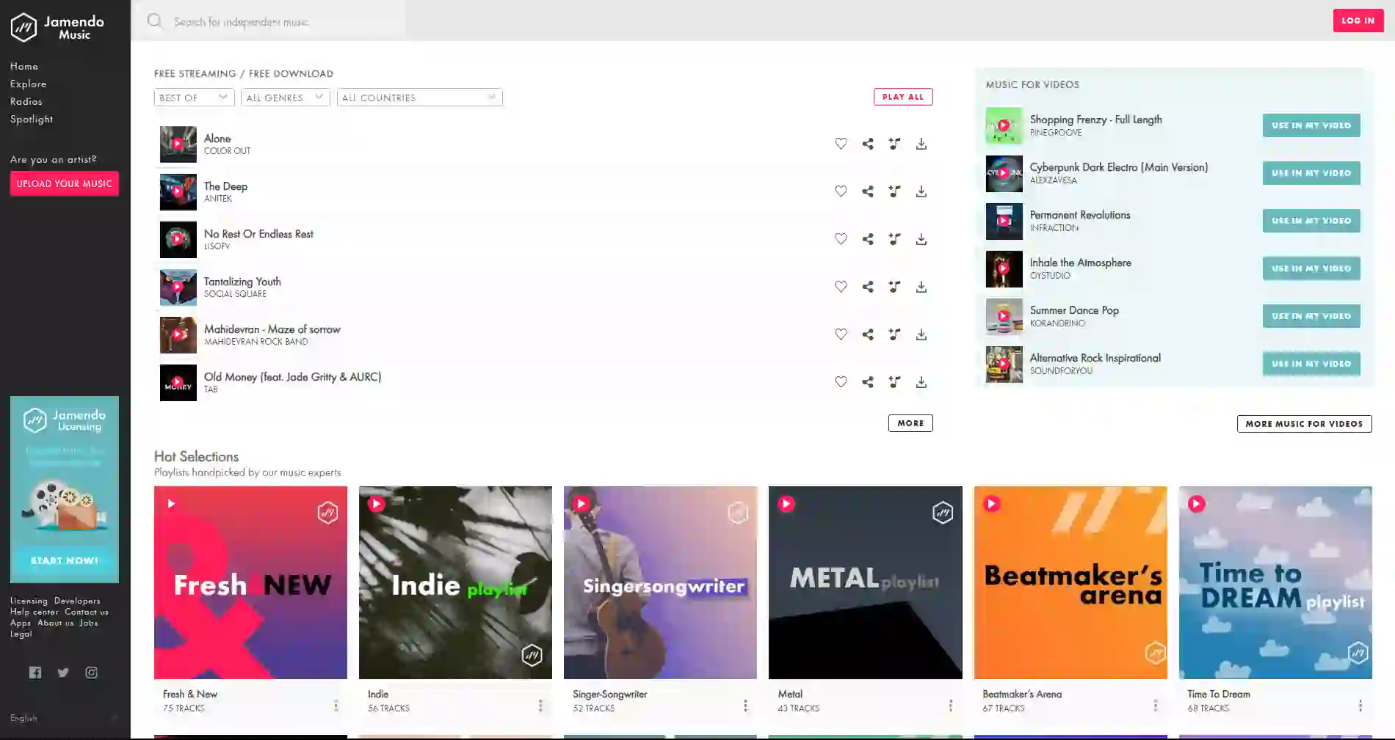Play the Alone track thumbnail
Image resolution: width=1395 pixels, height=740 pixels.
point(178,144)
